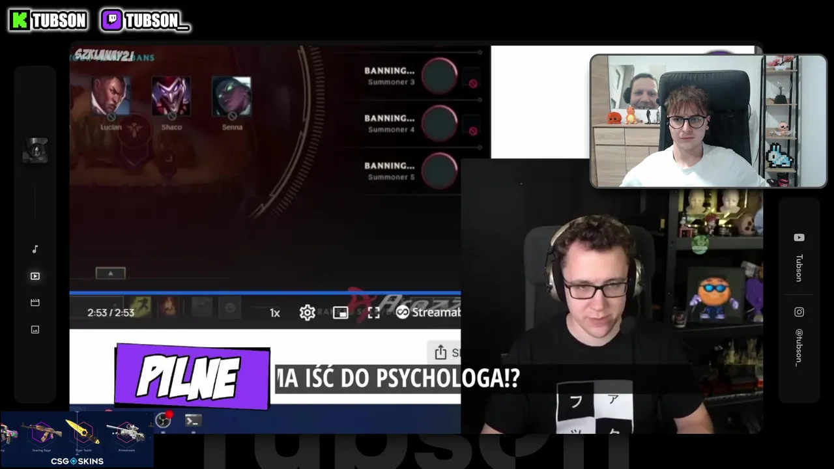Screen dimensions: 834x469
Task: Click Summoner 5 banning slot circle
Action: (x=440, y=171)
